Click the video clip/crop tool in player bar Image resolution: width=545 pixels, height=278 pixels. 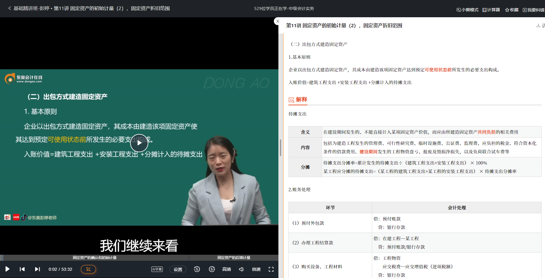coord(88,269)
